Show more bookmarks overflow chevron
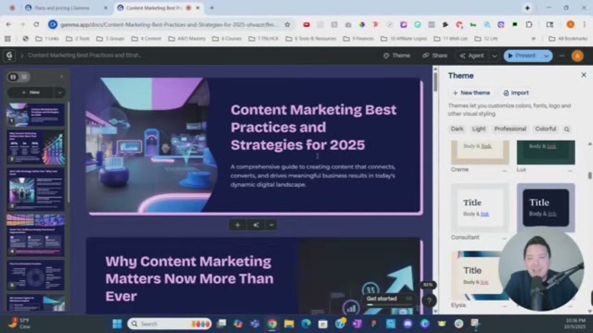Viewport: 593px width, 333px height. coord(533,38)
